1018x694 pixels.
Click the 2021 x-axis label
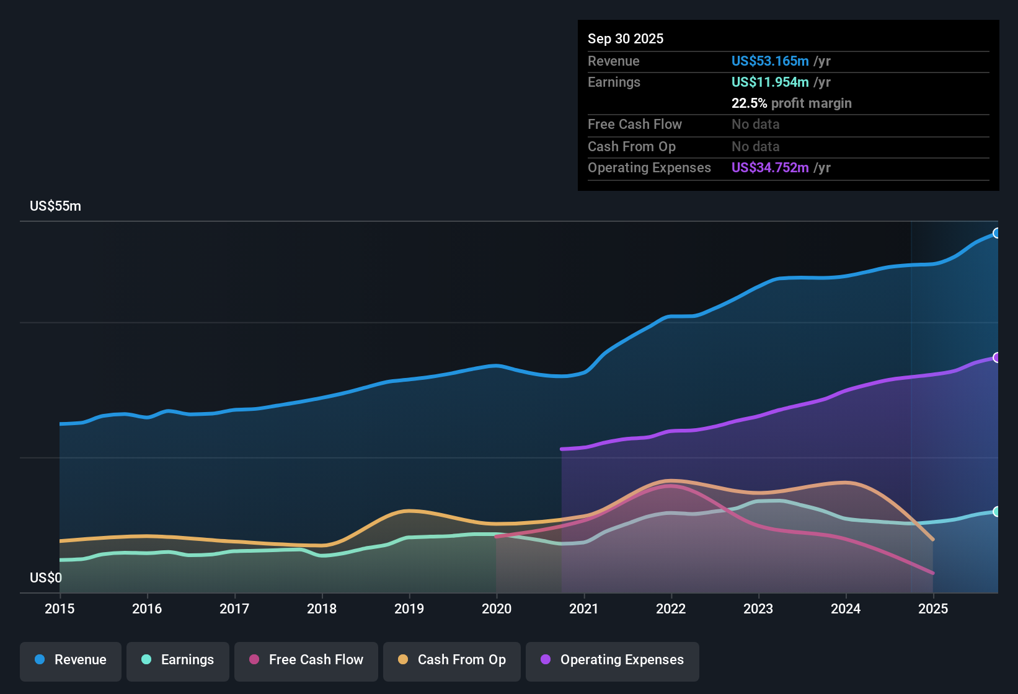click(584, 608)
